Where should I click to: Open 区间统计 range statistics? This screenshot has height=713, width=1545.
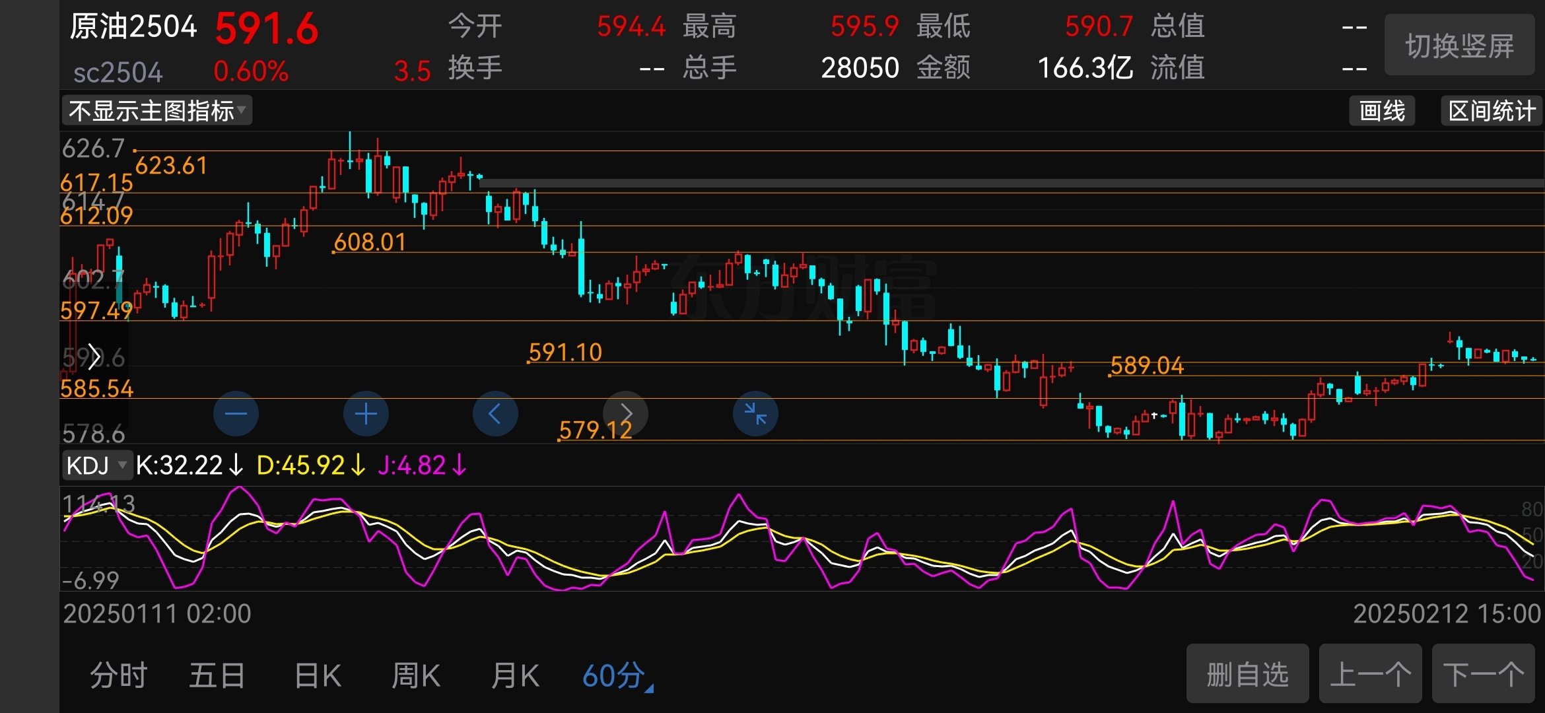(x=1491, y=111)
